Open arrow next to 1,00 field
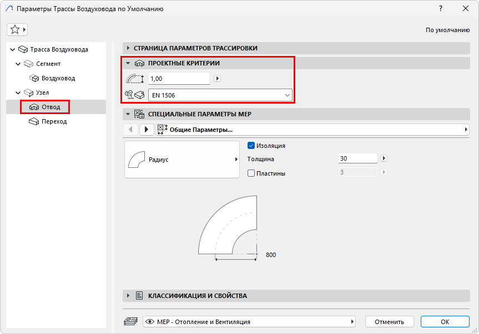 coord(217,79)
